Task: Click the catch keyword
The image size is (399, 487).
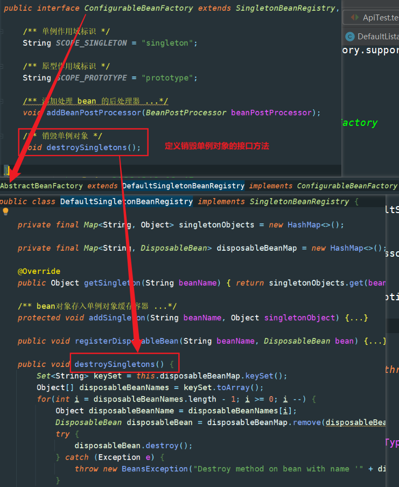Action: [x=77, y=457]
